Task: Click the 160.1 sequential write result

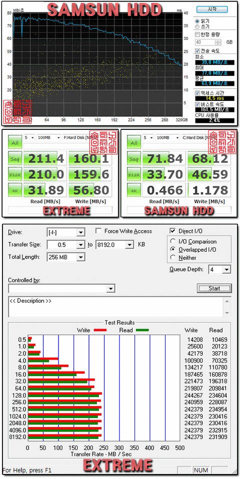Action: point(90,158)
